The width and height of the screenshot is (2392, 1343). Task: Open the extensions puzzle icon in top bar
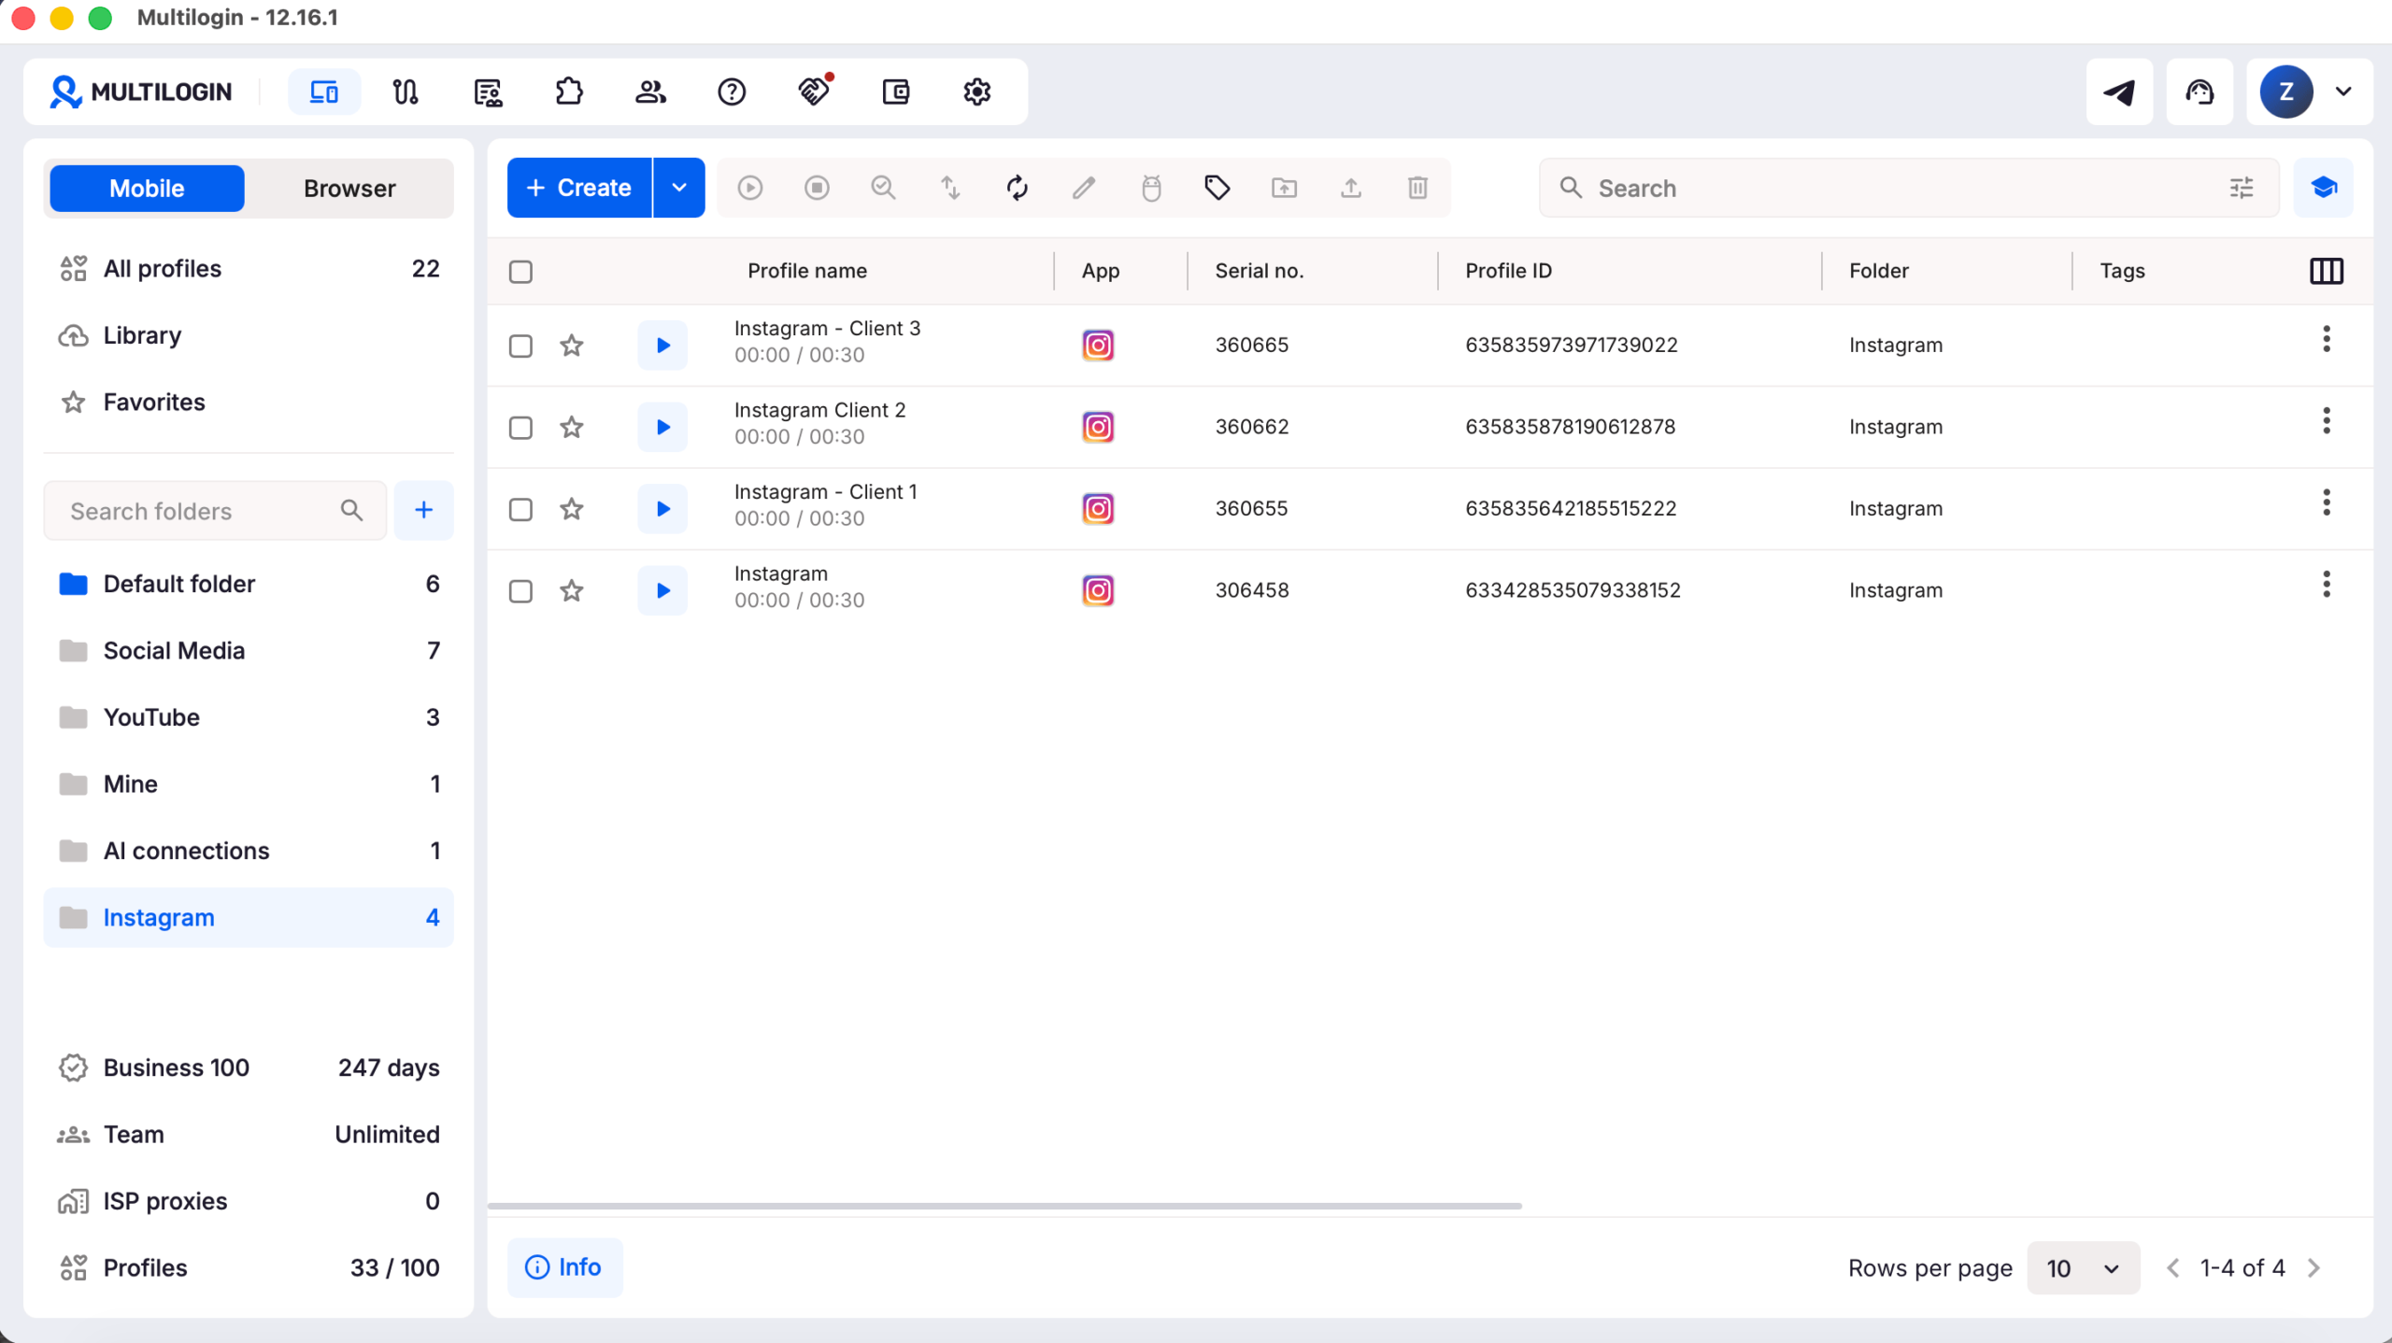click(x=569, y=92)
